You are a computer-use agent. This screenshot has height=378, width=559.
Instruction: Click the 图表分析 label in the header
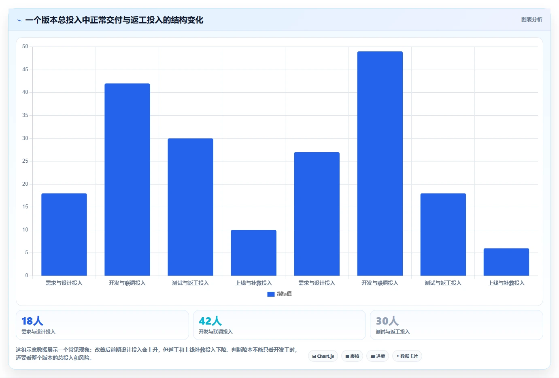click(531, 19)
